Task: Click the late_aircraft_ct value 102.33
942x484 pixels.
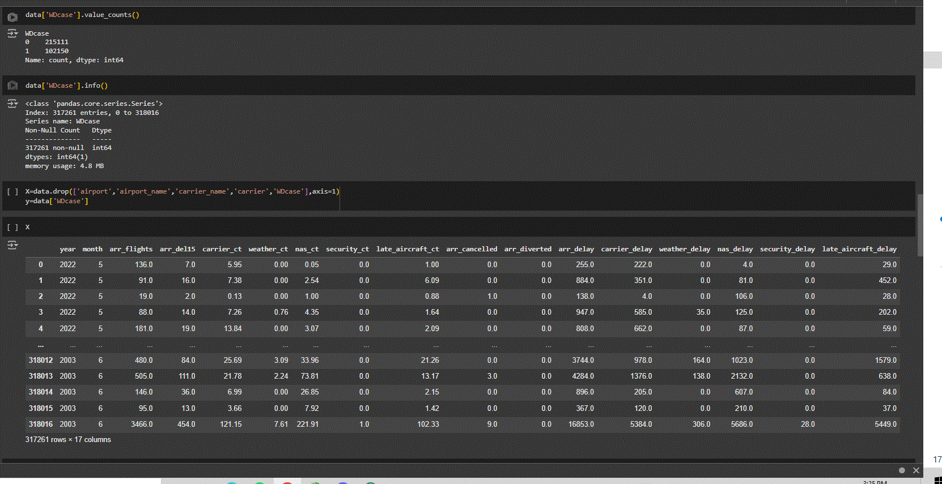Action: [428, 424]
